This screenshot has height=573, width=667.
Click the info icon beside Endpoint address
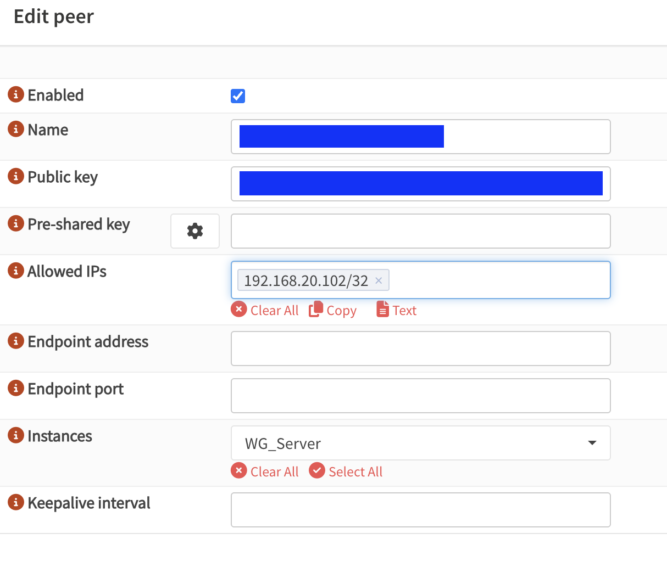tap(16, 341)
